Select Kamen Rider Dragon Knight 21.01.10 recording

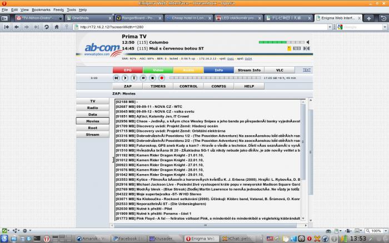click(208, 155)
